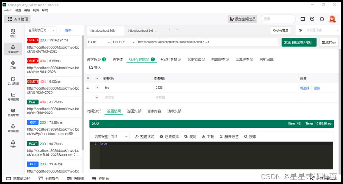Viewport: 343px width, 184px height.
Task: Switch to the 前置脚本 tab
Action: click(220, 60)
